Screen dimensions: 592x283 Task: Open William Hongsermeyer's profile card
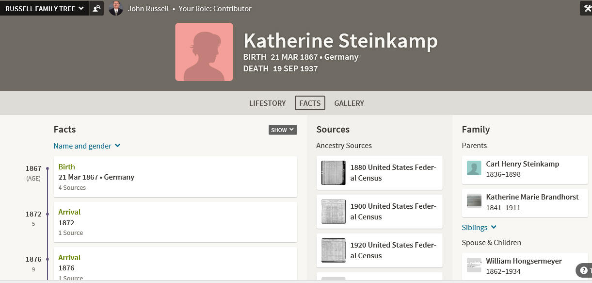[x=525, y=266]
